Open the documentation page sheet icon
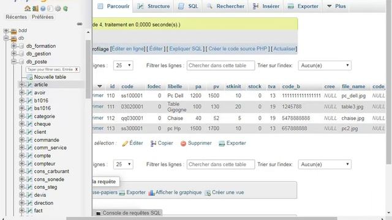The height and width of the screenshot is (220, 392). [x=50, y=9]
